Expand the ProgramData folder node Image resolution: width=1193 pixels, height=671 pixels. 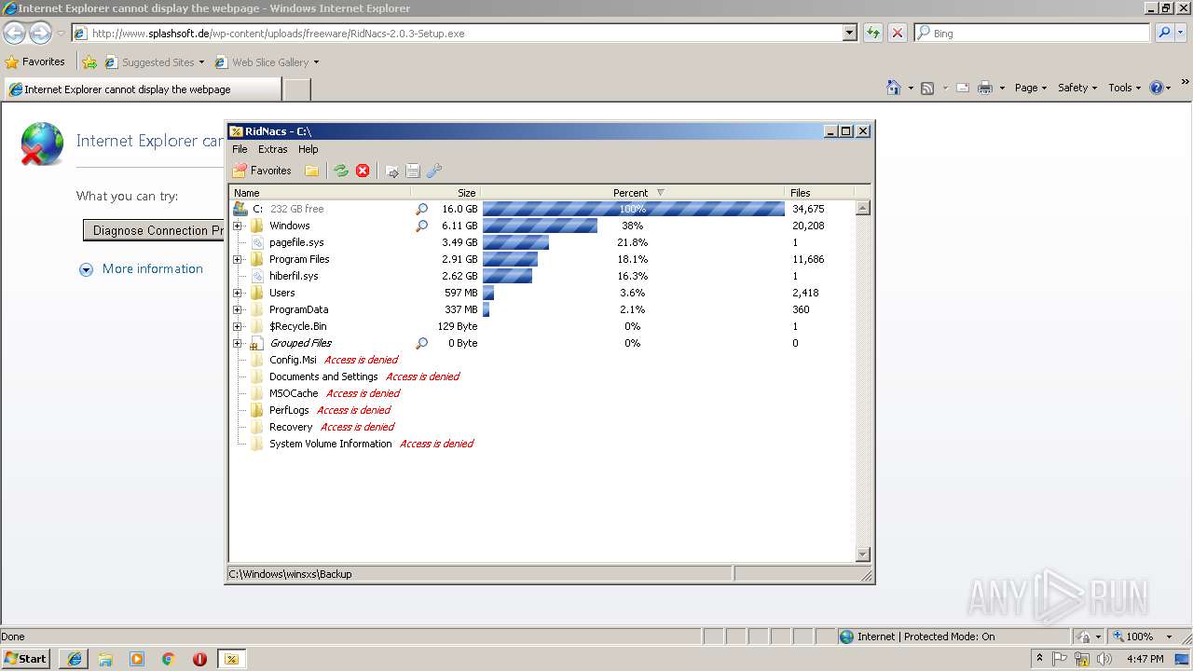point(238,309)
